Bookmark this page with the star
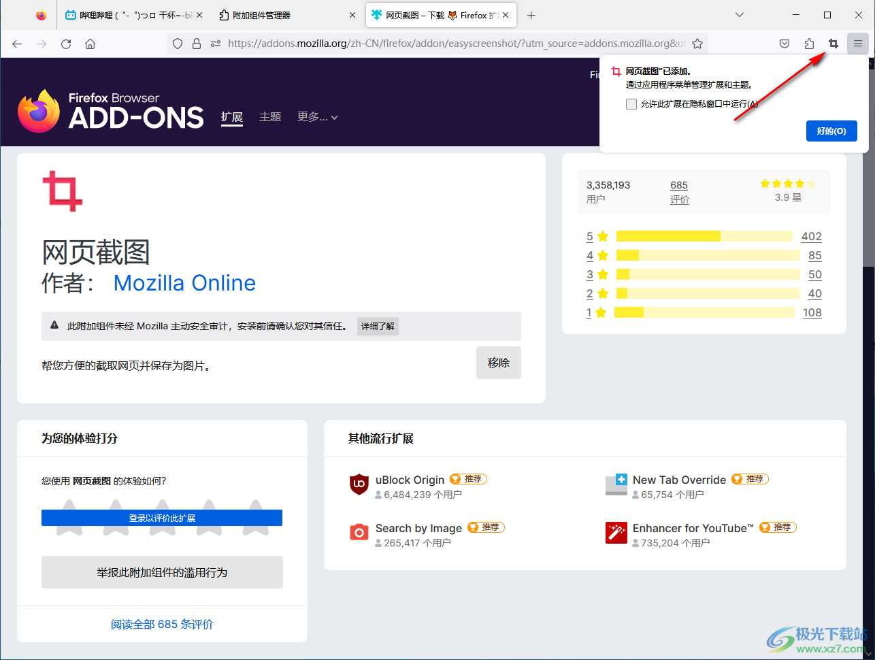Image resolution: width=875 pixels, height=660 pixels. [x=697, y=44]
